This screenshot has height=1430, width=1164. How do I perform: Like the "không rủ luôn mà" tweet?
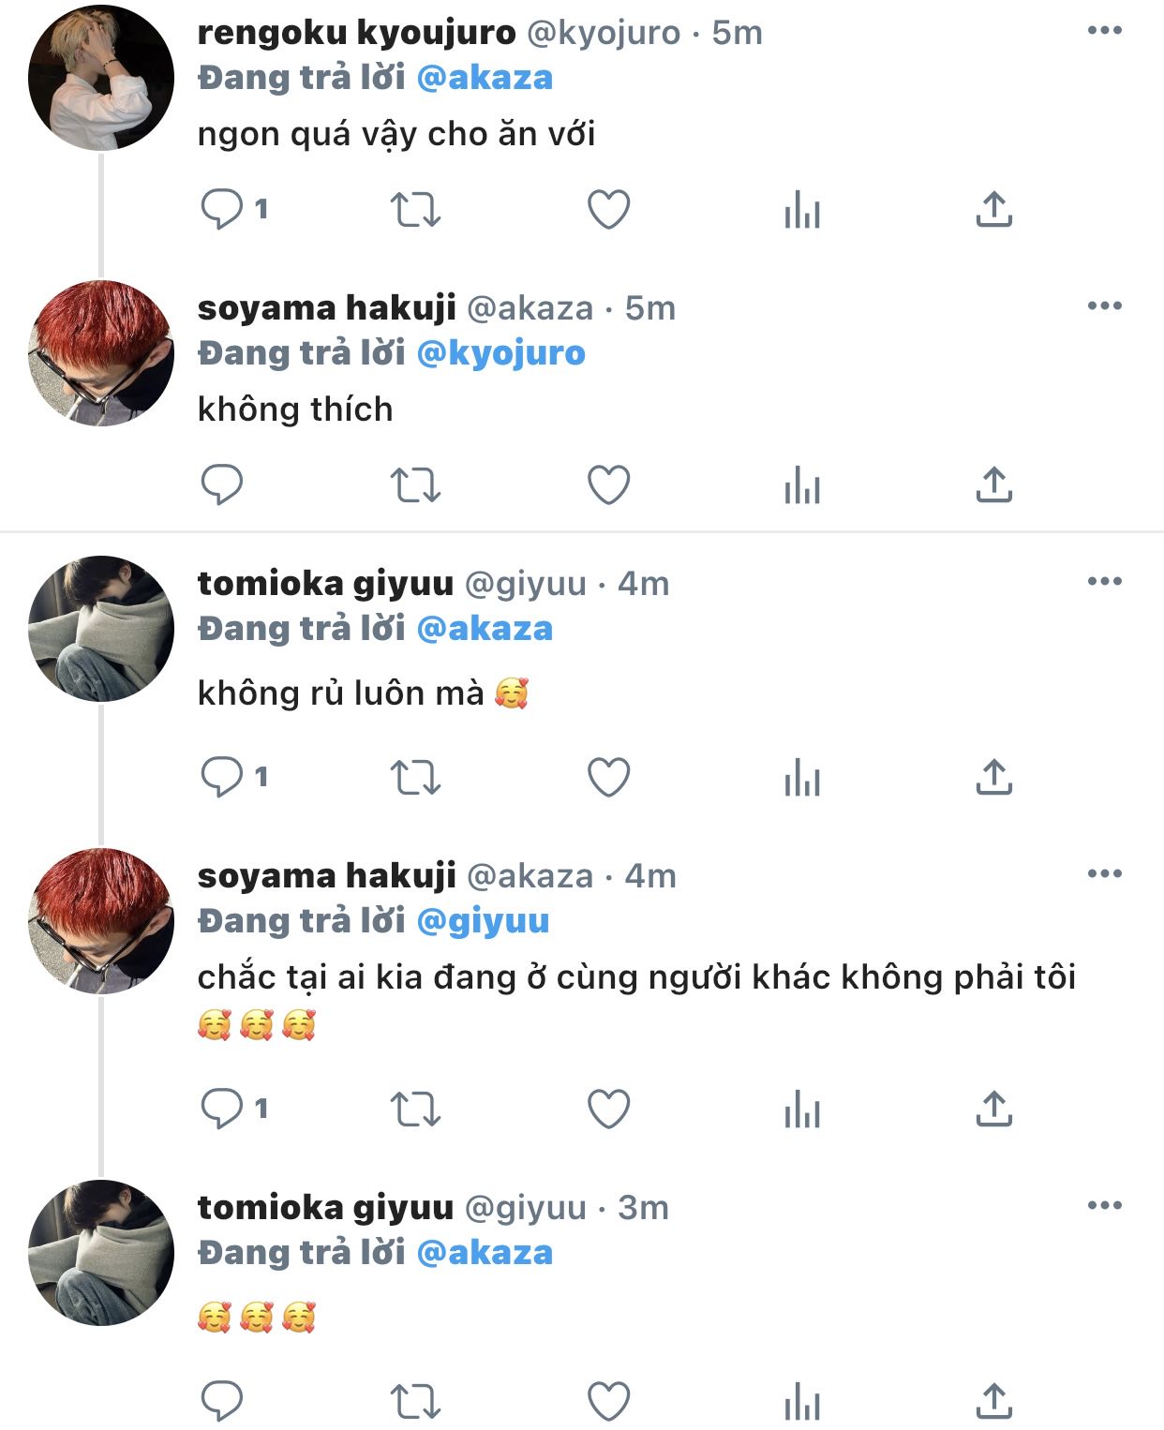[608, 777]
